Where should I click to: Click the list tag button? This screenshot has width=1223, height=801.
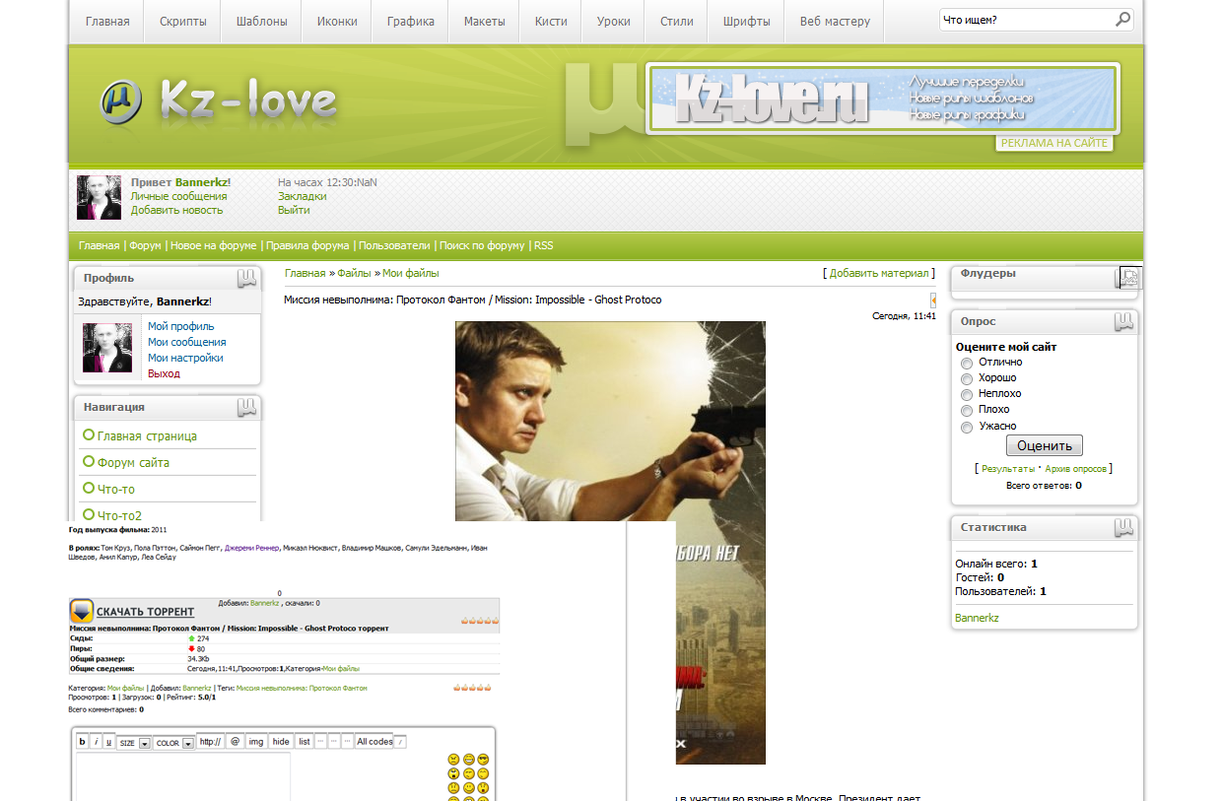(305, 742)
